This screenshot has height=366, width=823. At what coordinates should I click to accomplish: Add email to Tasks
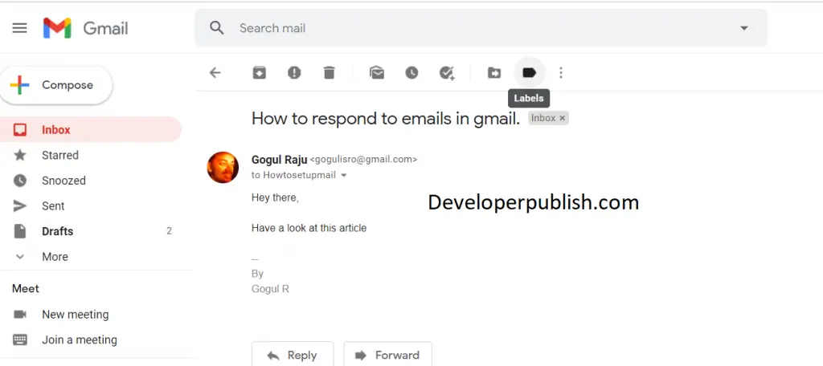447,73
